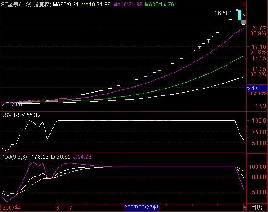Click the highlighted 2007/07/26/四 date marker
Screen dimensions: 268x212
142,207
